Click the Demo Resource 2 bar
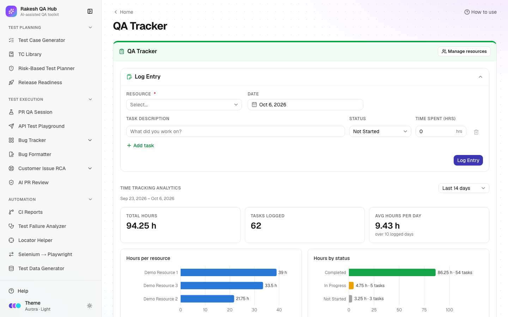508x317 pixels. click(x=207, y=299)
